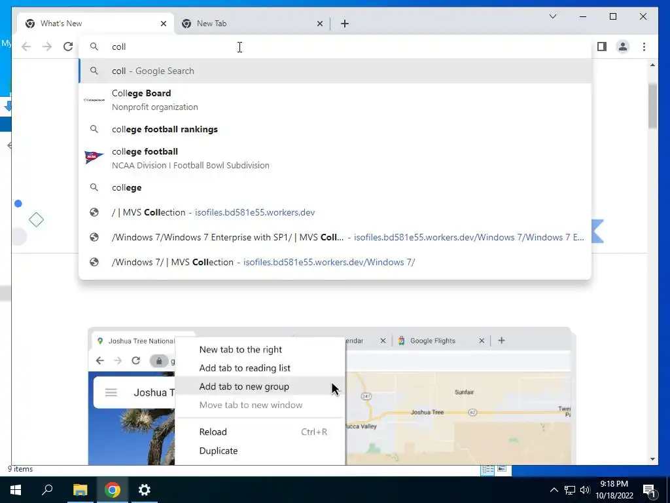670x503 pixels.
Task: Open '/Windows 7/ | MVS Collection' suggestion
Action: pos(335,262)
